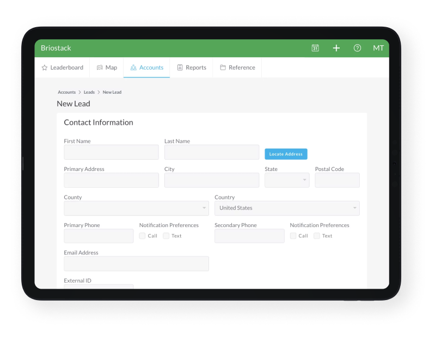Open the Reference tab

237,68
